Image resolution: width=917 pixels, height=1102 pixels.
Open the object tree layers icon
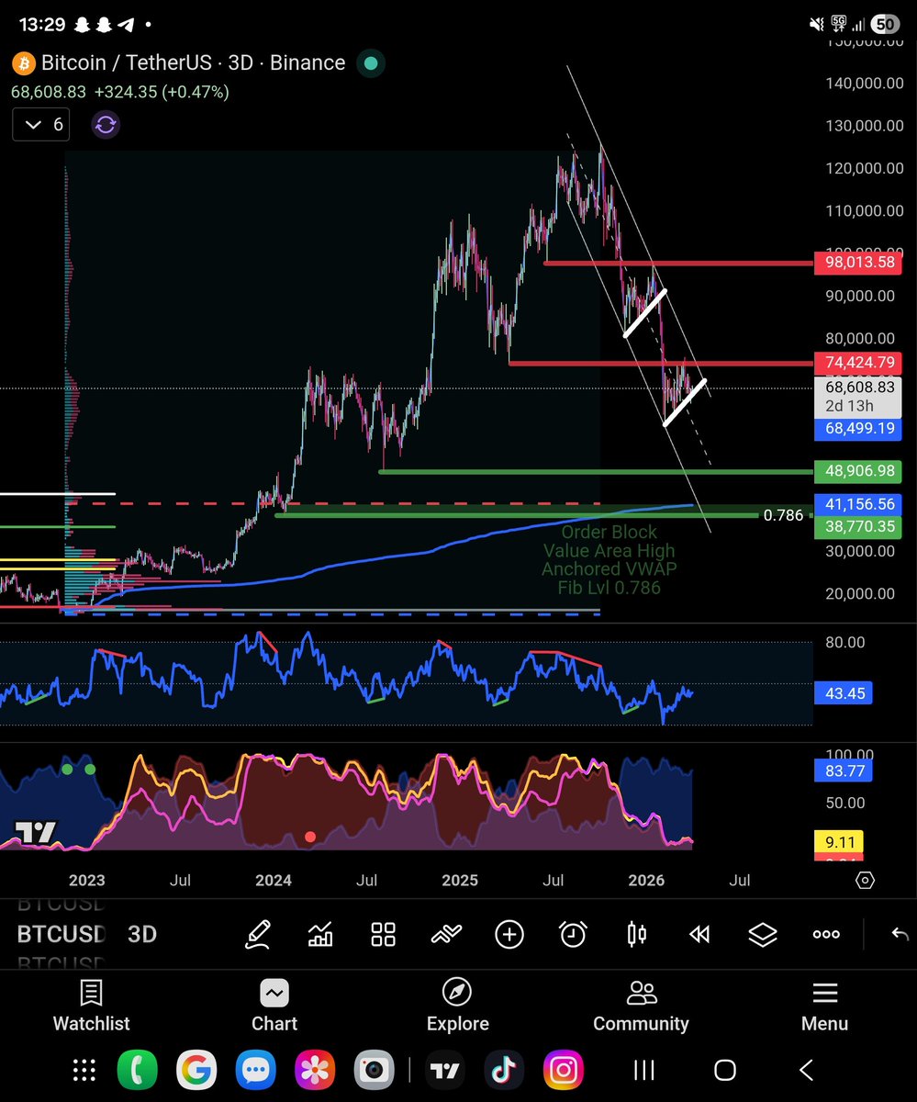762,935
